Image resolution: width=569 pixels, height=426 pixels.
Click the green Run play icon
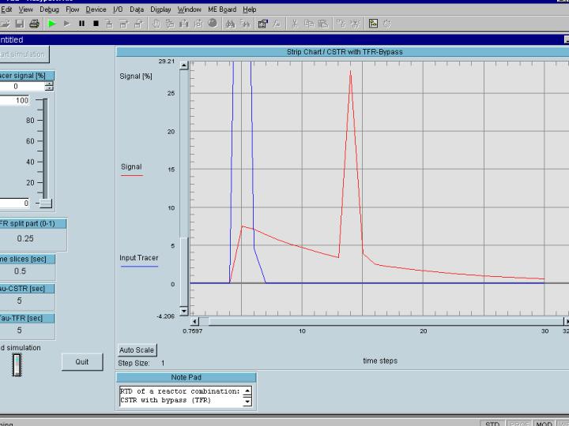[x=52, y=24]
